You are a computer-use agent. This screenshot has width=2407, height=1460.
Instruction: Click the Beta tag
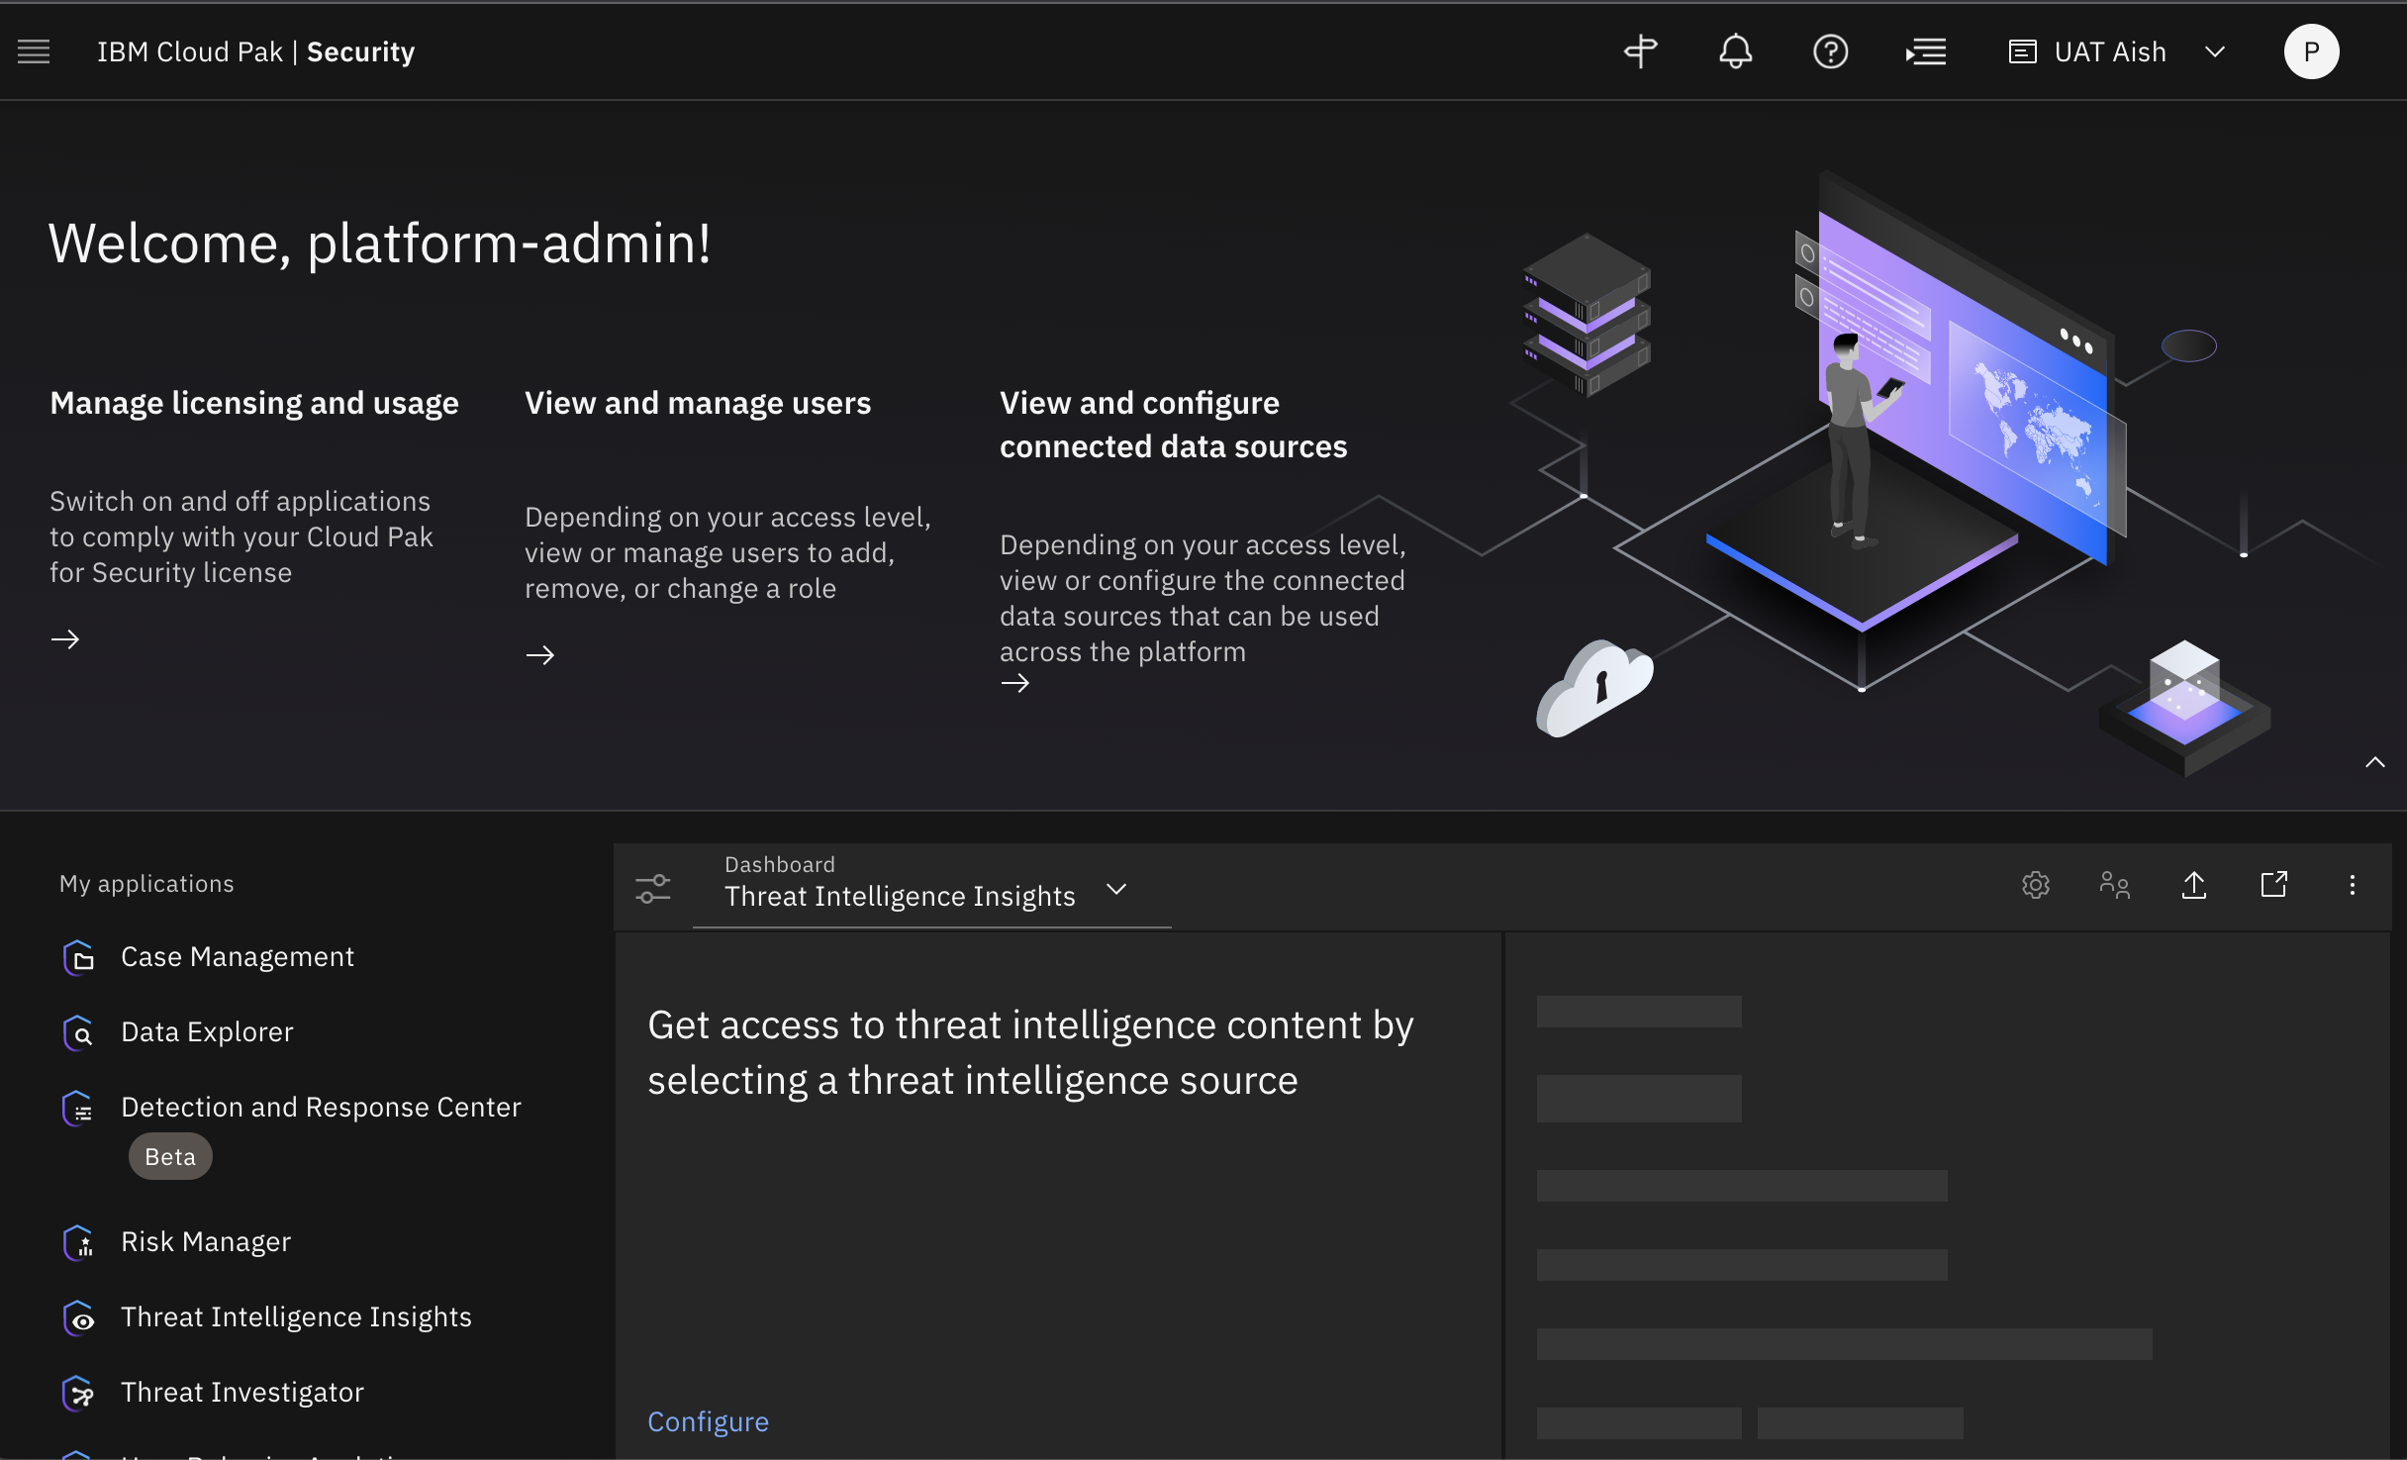pyautogui.click(x=170, y=1157)
